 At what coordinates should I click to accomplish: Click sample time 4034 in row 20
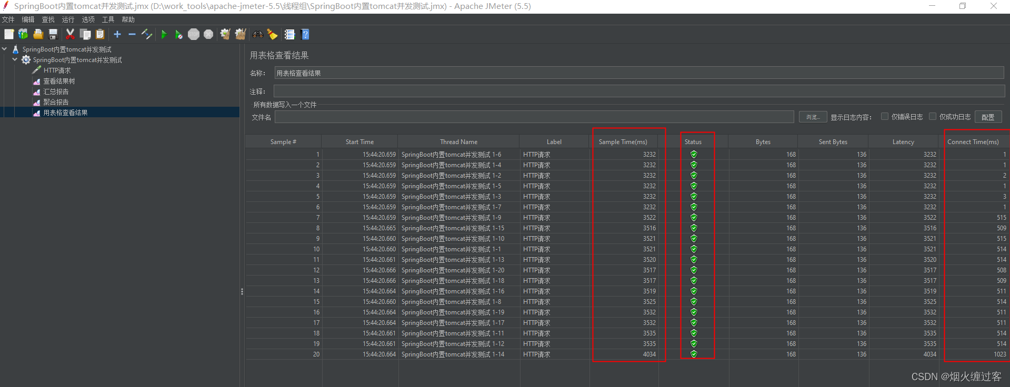pyautogui.click(x=649, y=354)
